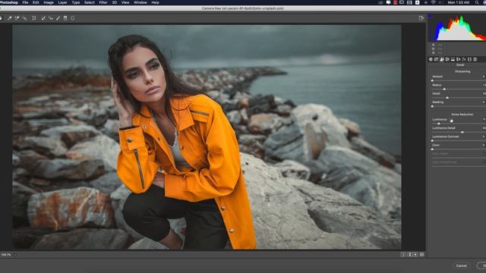Open the Window menu
Image resolution: width=486 pixels, height=273 pixels.
140,2
